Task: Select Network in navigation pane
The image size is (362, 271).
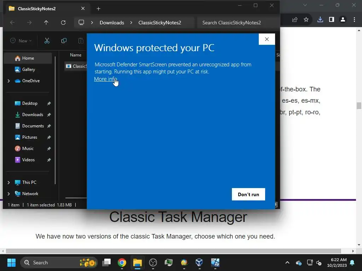Action: point(30,194)
